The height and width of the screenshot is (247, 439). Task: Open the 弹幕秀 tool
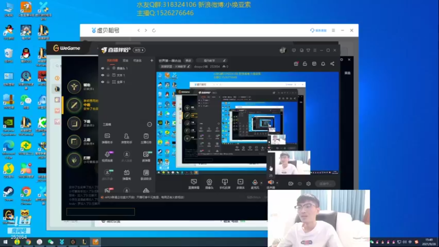(127, 175)
